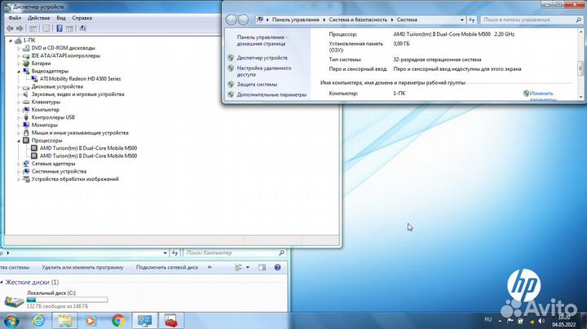The height and width of the screenshot is (329, 587).
Task: Refresh the Explorer Компьютер address bar
Action: click(174, 253)
